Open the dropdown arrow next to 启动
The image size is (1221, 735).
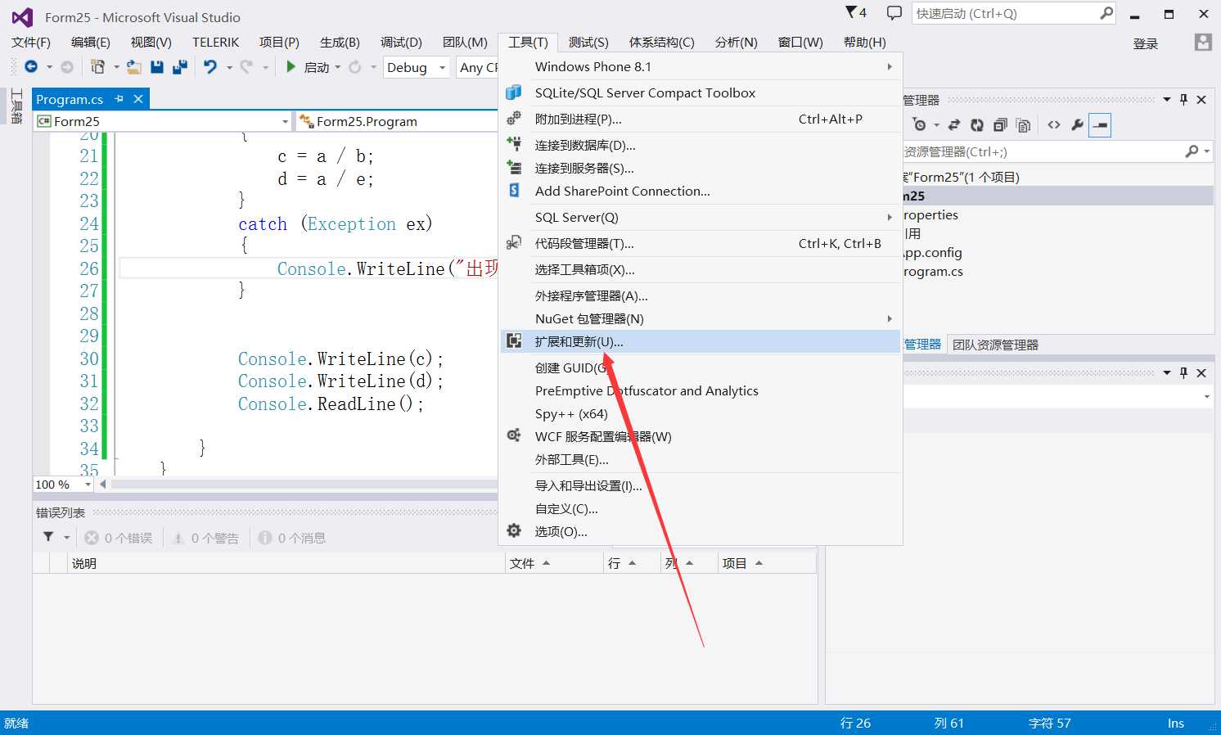click(x=338, y=67)
